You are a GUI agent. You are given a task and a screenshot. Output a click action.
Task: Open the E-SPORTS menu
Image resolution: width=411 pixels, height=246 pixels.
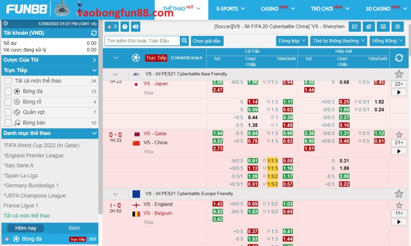tap(230, 9)
